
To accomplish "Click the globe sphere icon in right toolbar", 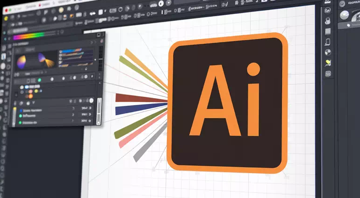I will tap(328, 52).
